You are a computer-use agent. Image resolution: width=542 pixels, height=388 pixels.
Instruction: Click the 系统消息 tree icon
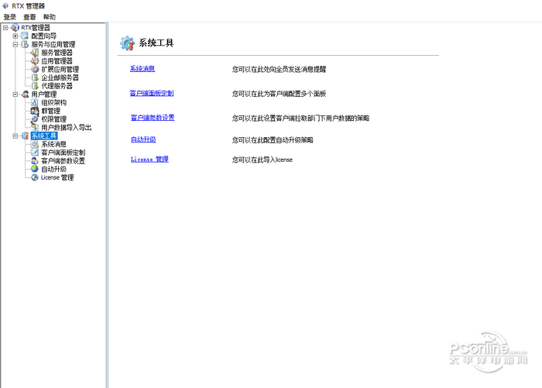pyautogui.click(x=35, y=144)
